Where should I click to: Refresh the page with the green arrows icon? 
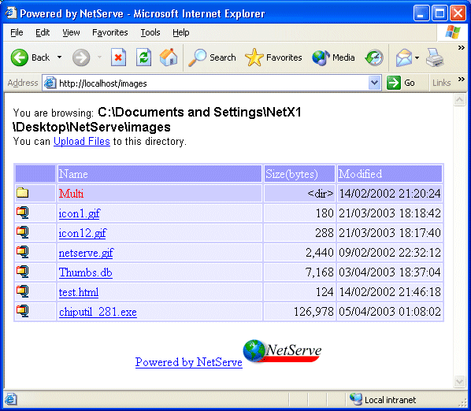tap(143, 57)
